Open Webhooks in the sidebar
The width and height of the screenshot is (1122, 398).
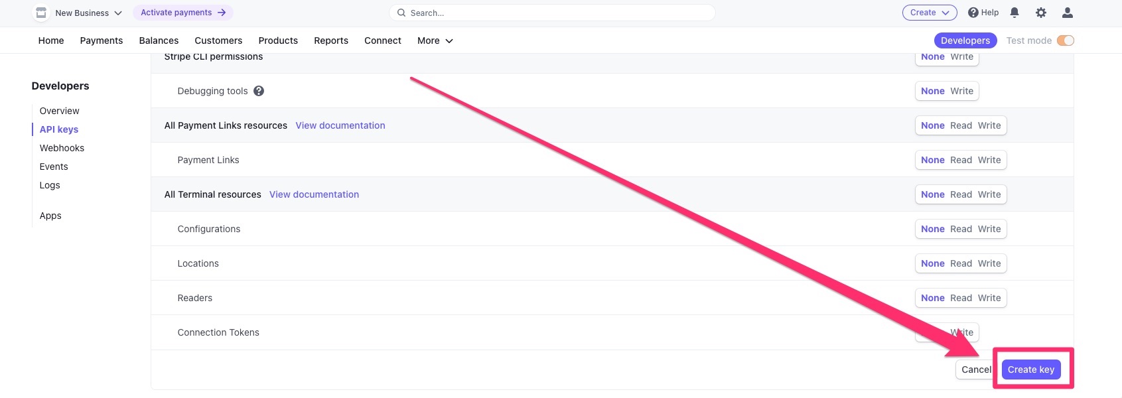(x=62, y=148)
